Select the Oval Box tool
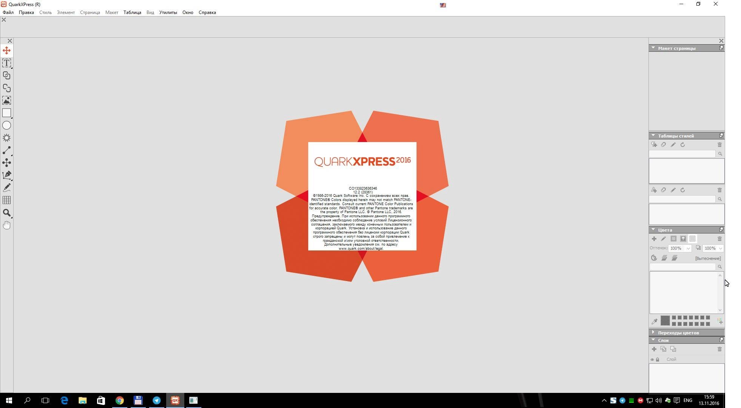The width and height of the screenshot is (741, 408). point(6,125)
